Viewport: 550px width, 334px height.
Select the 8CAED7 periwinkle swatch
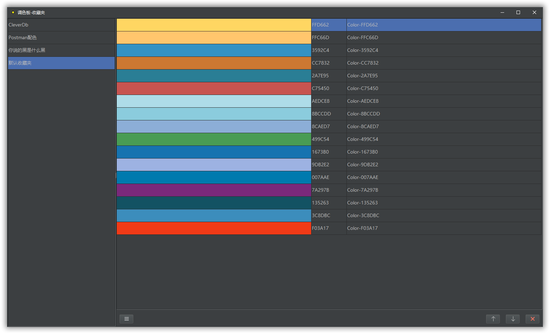point(214,126)
